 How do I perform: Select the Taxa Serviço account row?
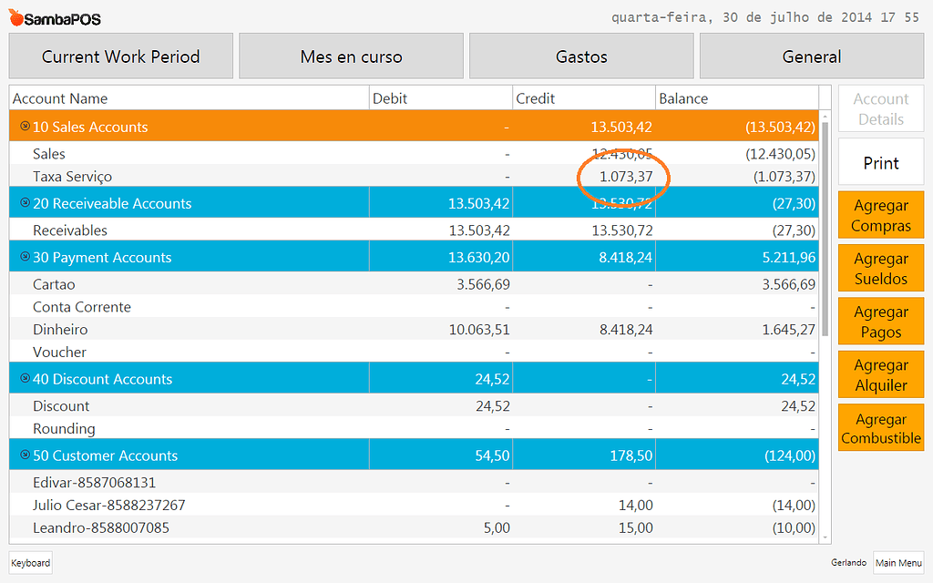[182, 177]
